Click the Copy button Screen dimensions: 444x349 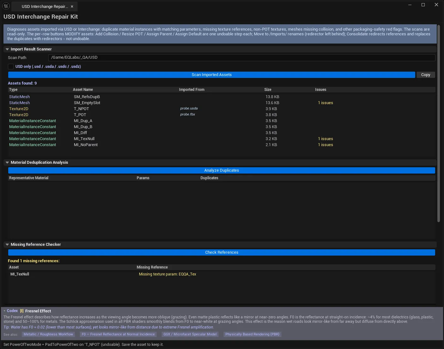coord(426,75)
